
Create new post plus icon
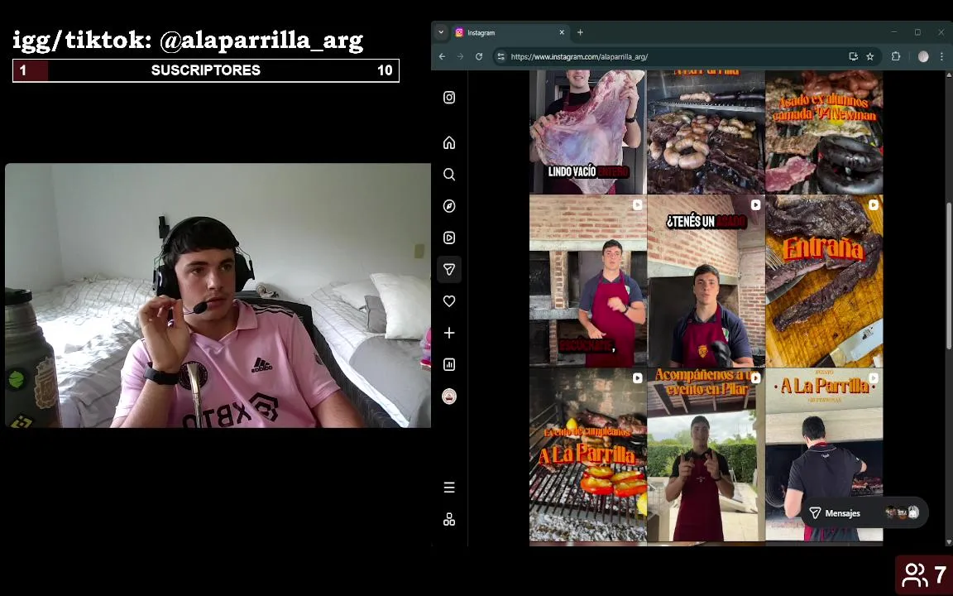click(x=449, y=333)
